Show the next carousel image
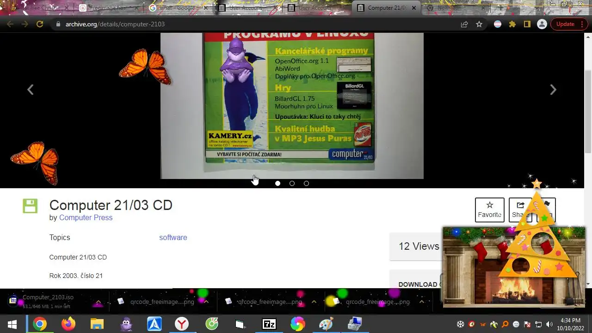 pos(553,90)
